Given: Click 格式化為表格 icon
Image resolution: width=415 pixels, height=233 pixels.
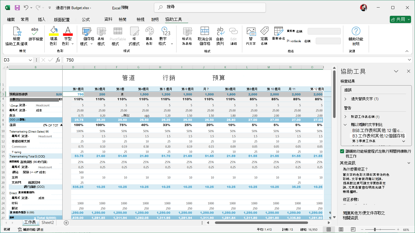Looking at the screenshot, I should [x=187, y=31].
